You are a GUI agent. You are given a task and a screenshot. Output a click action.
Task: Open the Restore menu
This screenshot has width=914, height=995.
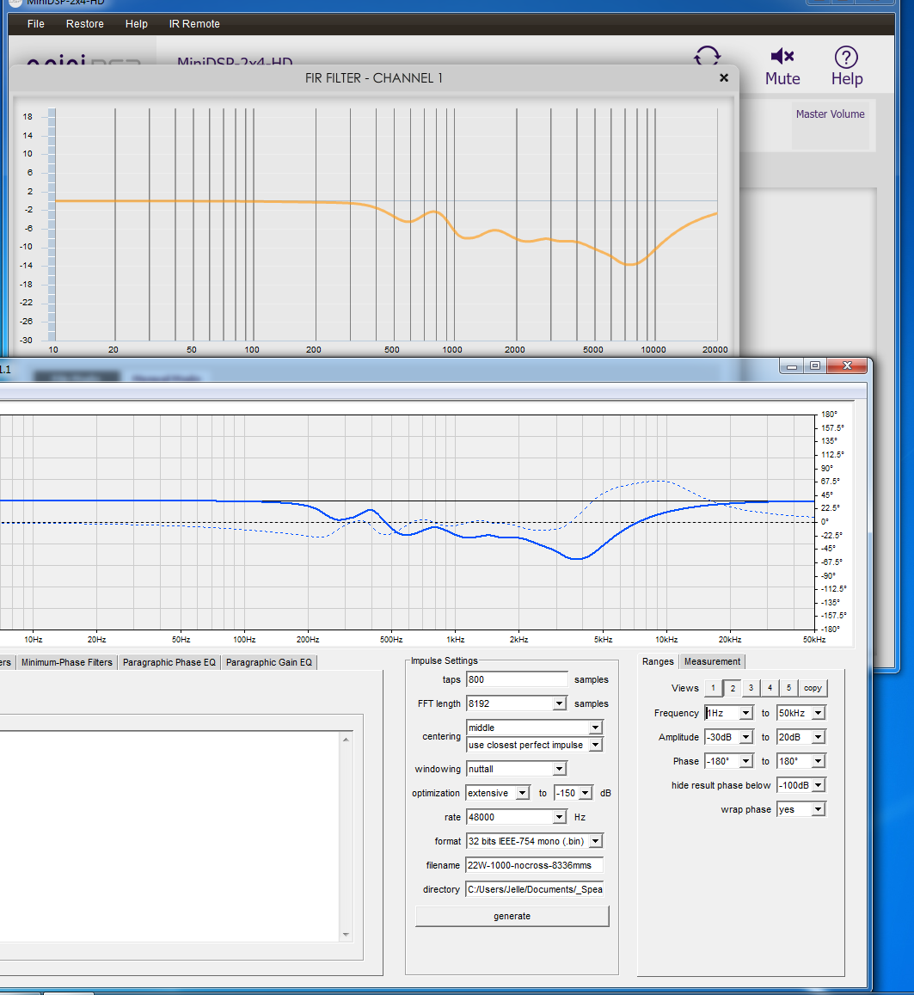tap(85, 24)
